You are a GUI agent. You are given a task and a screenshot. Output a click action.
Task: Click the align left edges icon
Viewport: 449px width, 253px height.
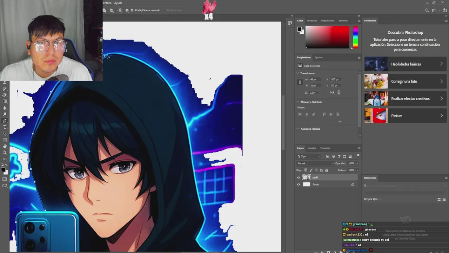coord(300,114)
